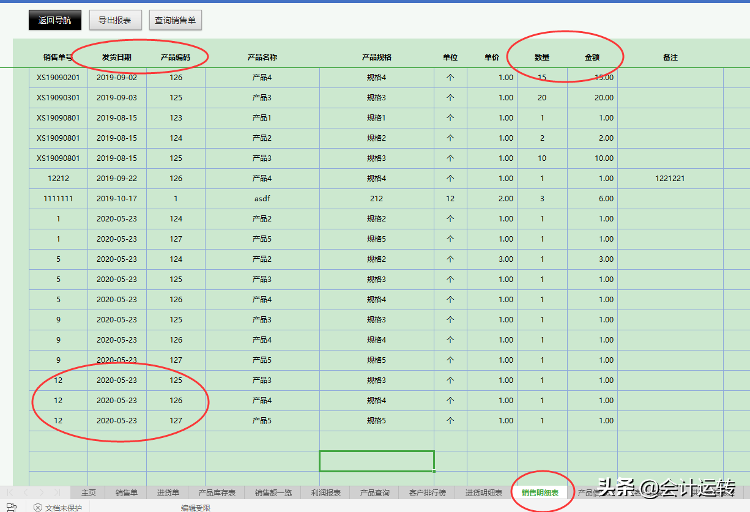The height and width of the screenshot is (512, 750).
Task: Select the 发货日期 column header
Action: point(117,58)
